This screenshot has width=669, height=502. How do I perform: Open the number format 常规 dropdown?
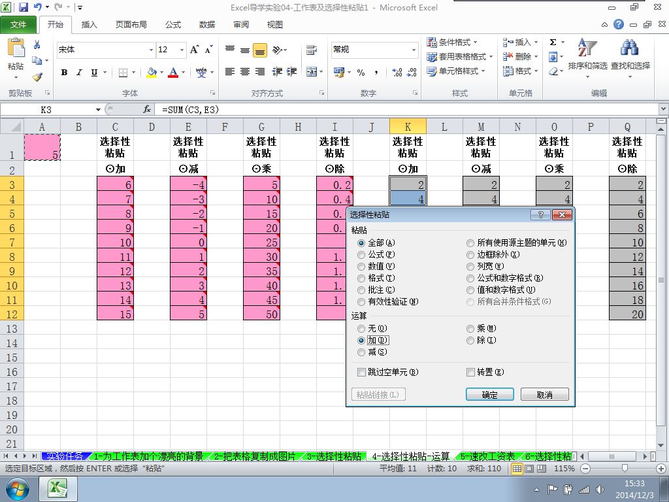[x=414, y=50]
